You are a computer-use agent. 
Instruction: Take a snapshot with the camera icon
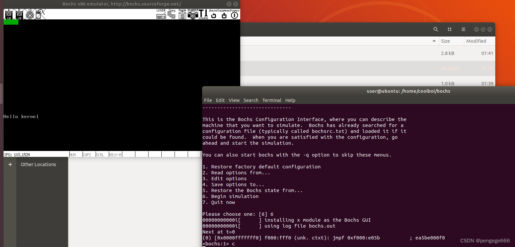coord(193,14)
